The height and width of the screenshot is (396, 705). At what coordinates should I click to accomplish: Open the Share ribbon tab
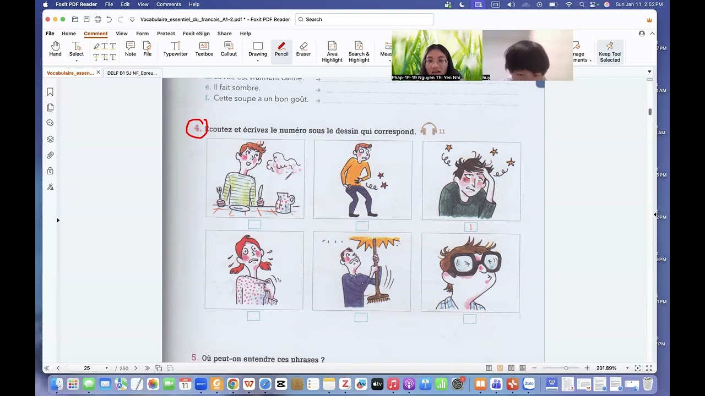[x=224, y=34]
